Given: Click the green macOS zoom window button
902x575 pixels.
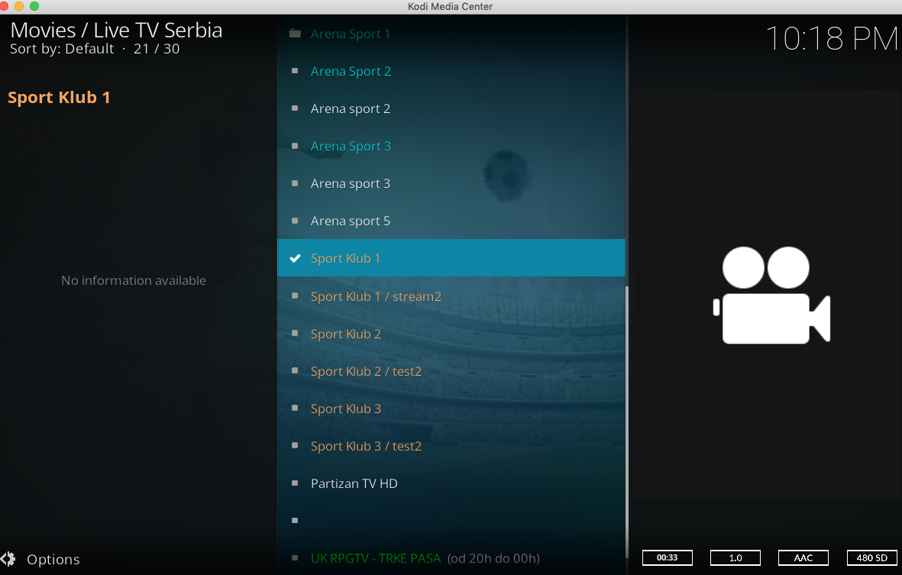Looking at the screenshot, I should coord(34,6).
